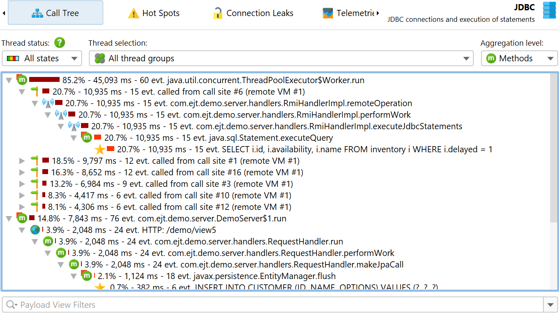Click method icon of RequestHandler.makeJpaCall

coord(74,265)
